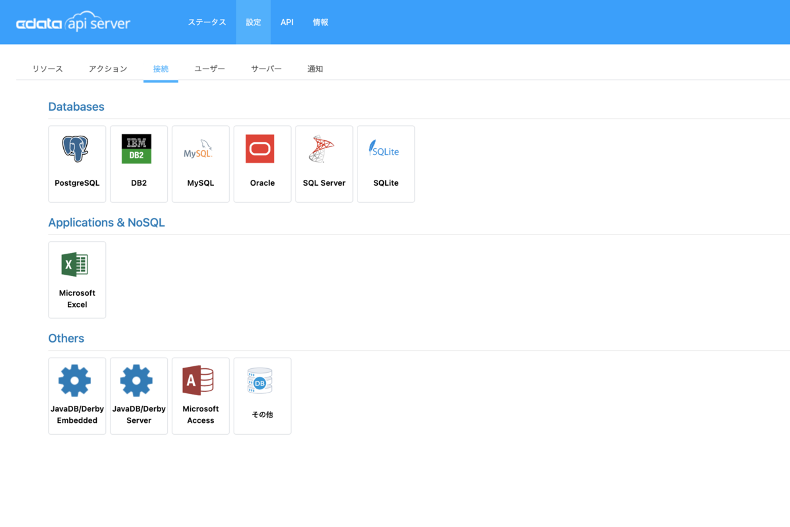790x527 pixels.
Task: Click the green Microsoft Excel icon
Action: 74,265
